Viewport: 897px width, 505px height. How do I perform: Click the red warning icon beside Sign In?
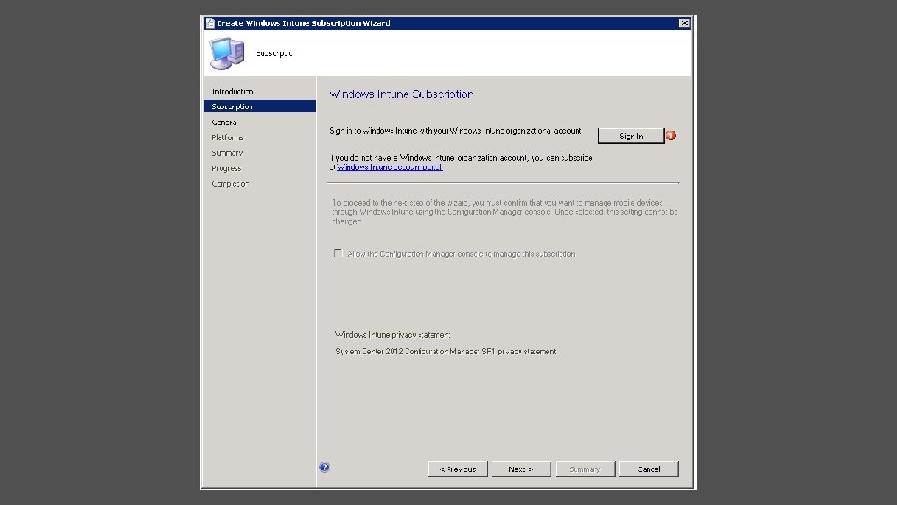pos(671,136)
